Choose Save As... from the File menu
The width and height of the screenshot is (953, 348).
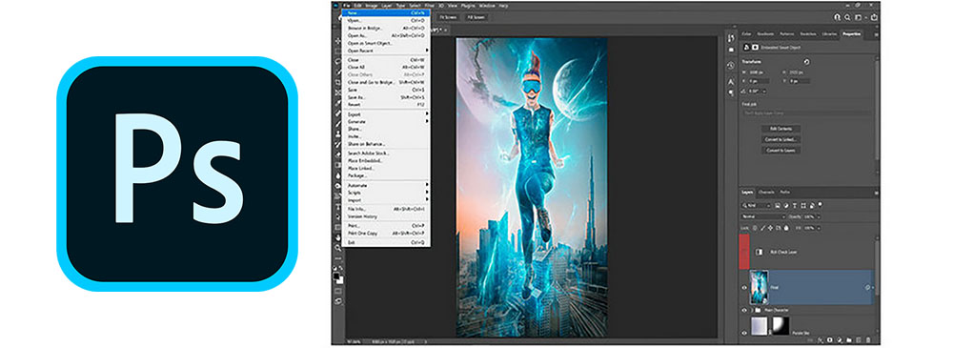(387, 97)
